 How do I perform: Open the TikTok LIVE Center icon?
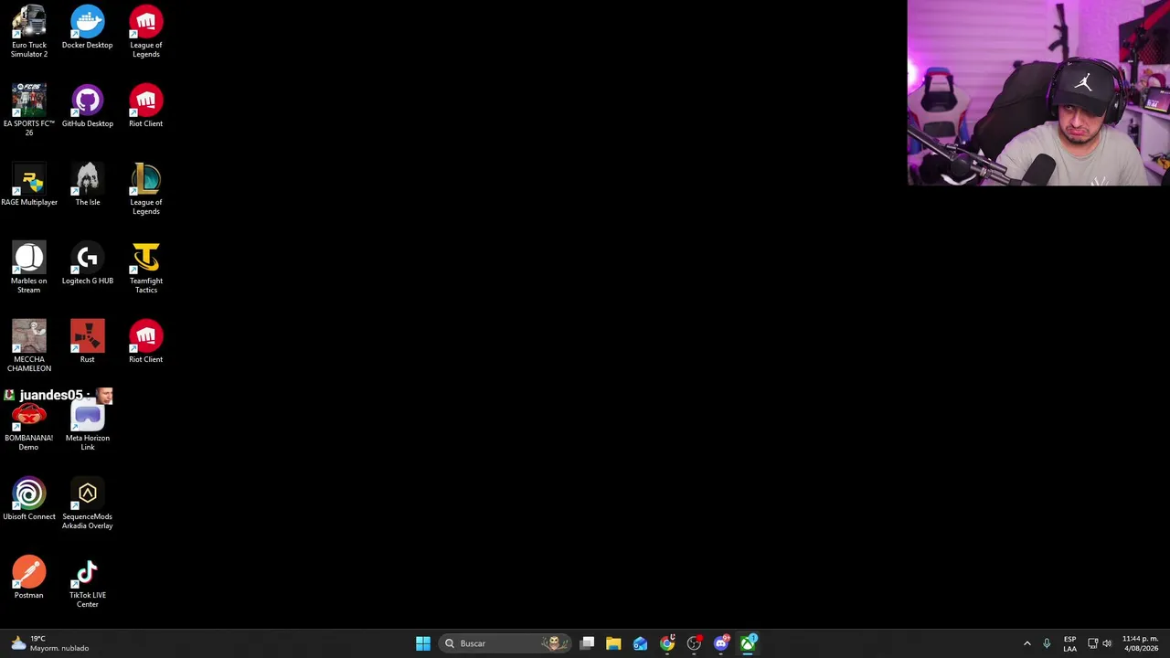pyautogui.click(x=88, y=582)
